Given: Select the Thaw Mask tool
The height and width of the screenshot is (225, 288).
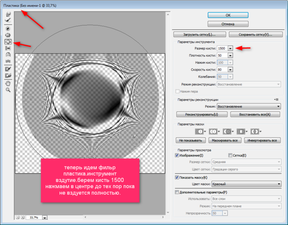Looking at the screenshot, I should click(8, 75).
